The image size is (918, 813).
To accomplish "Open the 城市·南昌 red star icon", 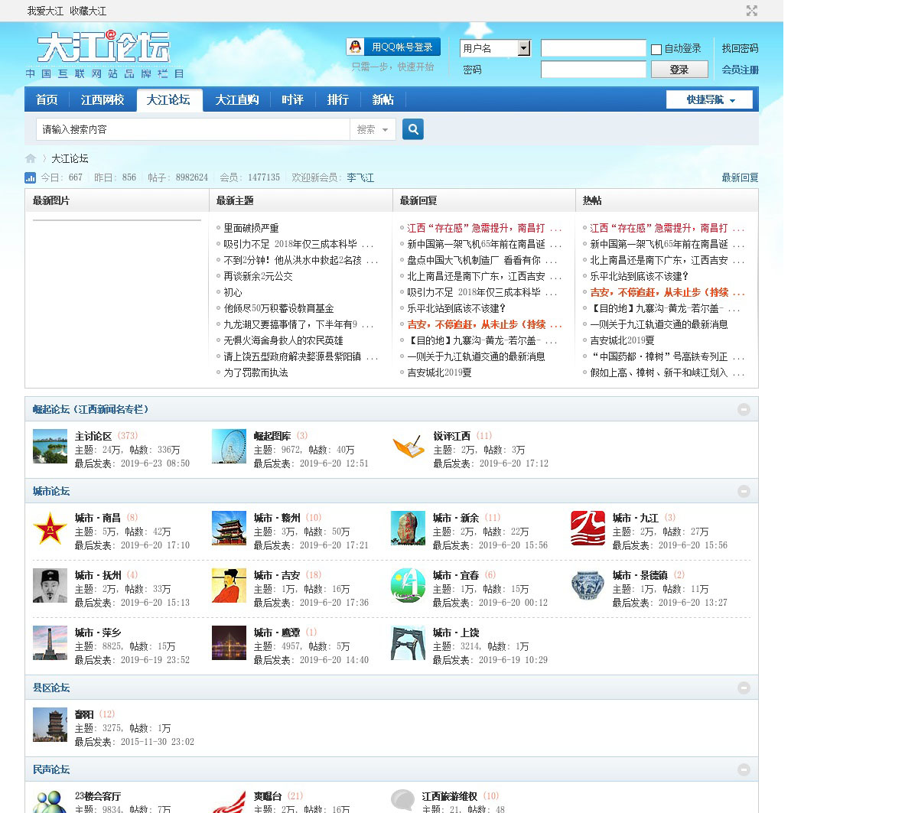I will pyautogui.click(x=50, y=529).
